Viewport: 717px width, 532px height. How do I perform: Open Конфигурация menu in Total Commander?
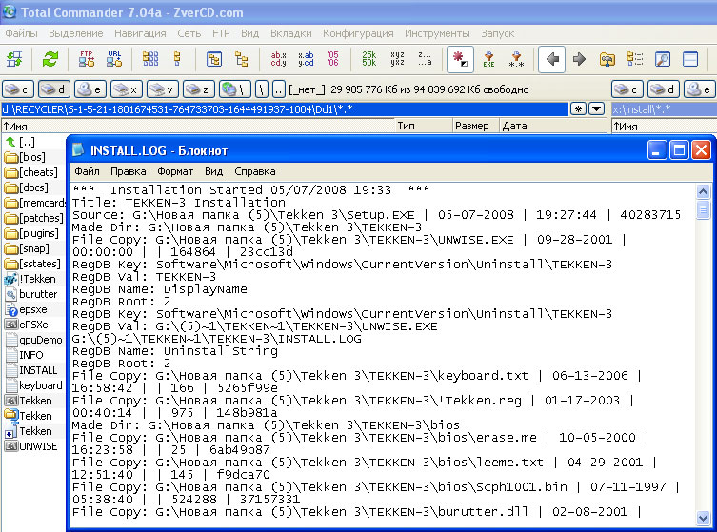[358, 33]
